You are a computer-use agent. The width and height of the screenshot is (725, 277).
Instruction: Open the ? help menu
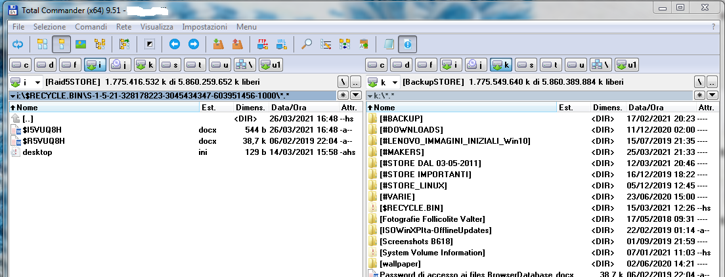point(713,27)
